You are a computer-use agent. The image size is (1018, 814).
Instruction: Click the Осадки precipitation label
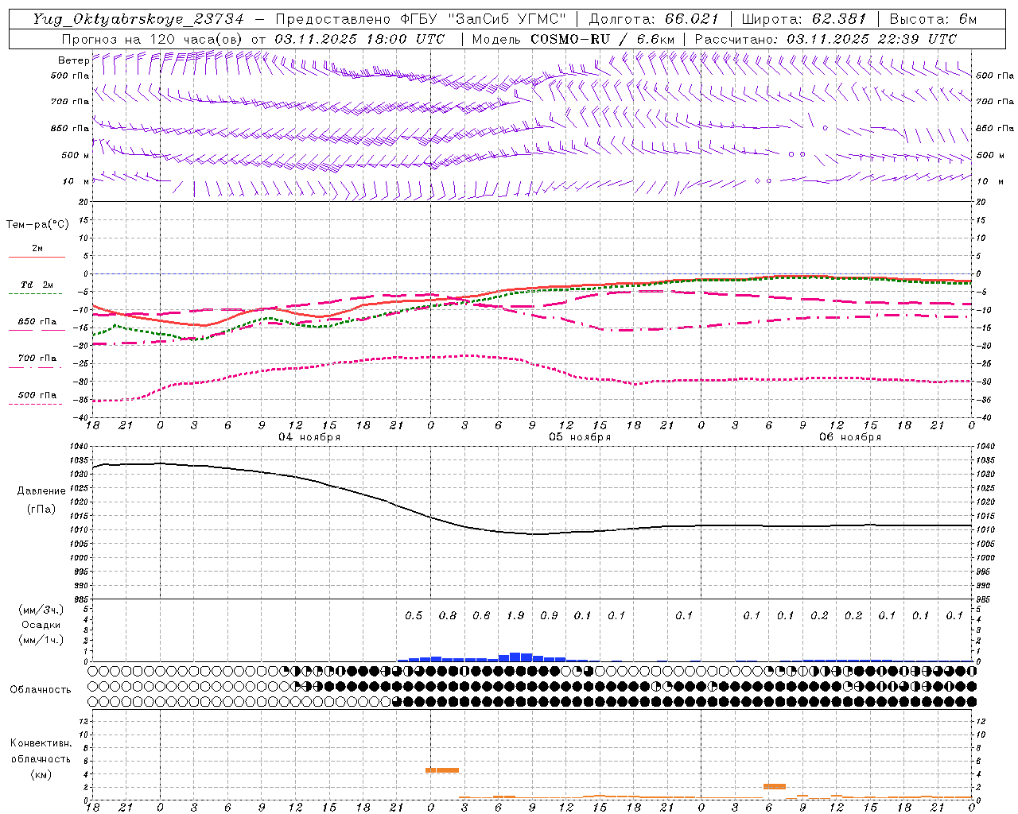pyautogui.click(x=41, y=625)
